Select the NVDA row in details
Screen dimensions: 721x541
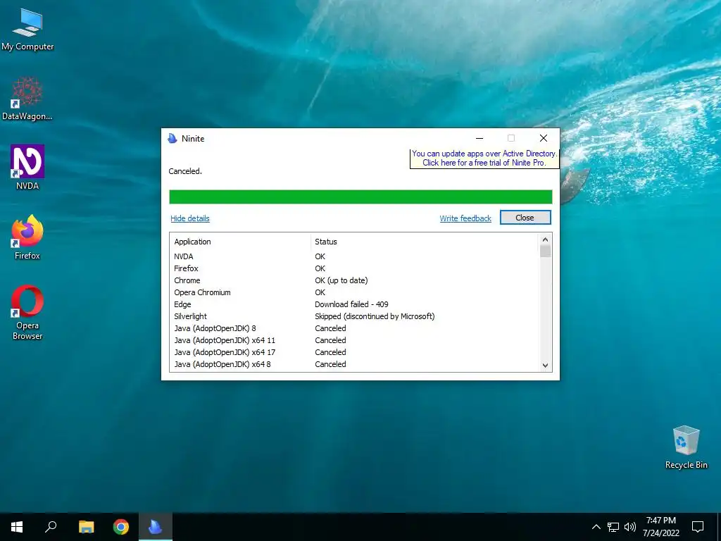pos(355,256)
